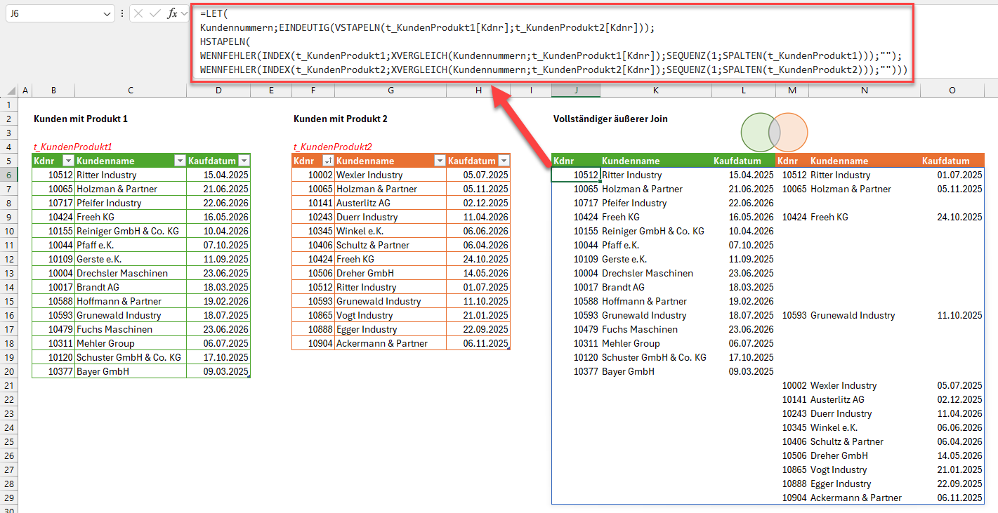Click Kdnr 10904 in column M
998x513 pixels.
pyautogui.click(x=794, y=498)
